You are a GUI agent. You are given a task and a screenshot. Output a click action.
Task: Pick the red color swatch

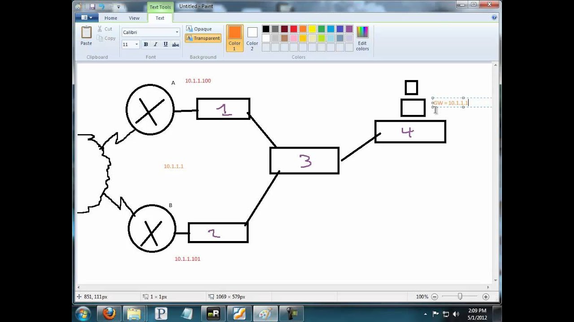(294, 29)
